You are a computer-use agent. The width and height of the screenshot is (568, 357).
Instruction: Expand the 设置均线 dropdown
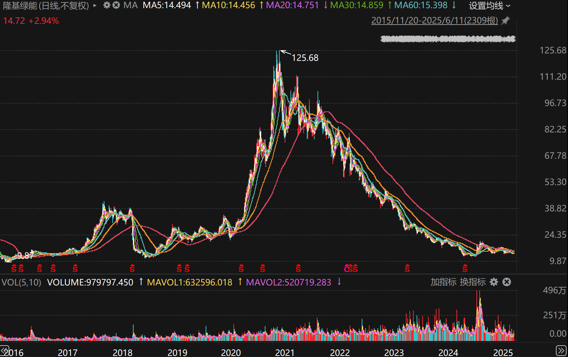490,6
